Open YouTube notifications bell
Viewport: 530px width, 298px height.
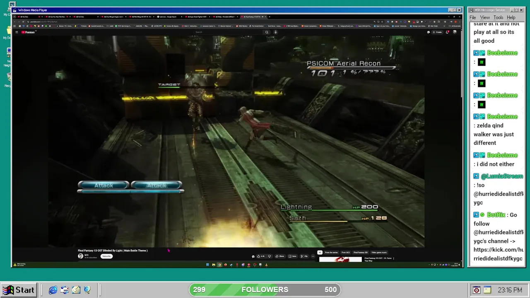pos(448,32)
